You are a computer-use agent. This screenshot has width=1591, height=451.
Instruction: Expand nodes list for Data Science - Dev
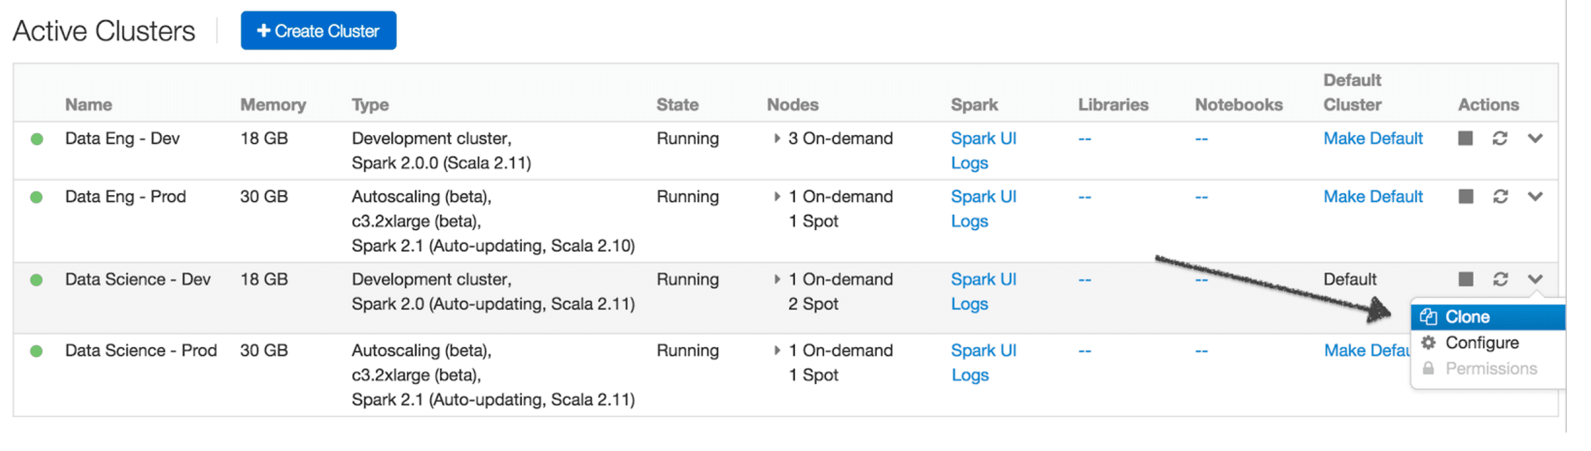(x=777, y=279)
